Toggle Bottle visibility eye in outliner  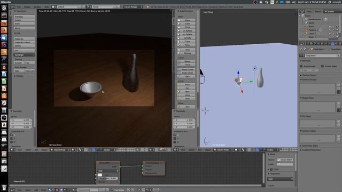(x=330, y=26)
